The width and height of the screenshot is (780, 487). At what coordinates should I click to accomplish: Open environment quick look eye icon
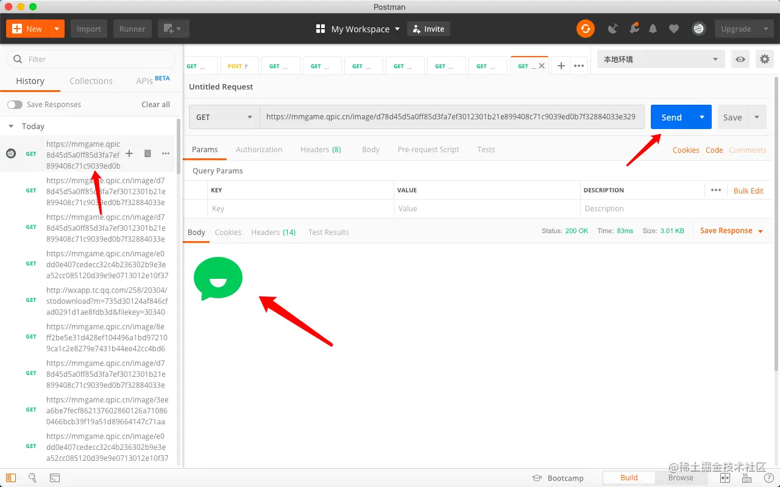click(x=740, y=59)
